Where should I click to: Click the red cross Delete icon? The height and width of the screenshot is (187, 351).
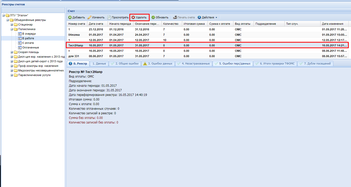(133, 17)
